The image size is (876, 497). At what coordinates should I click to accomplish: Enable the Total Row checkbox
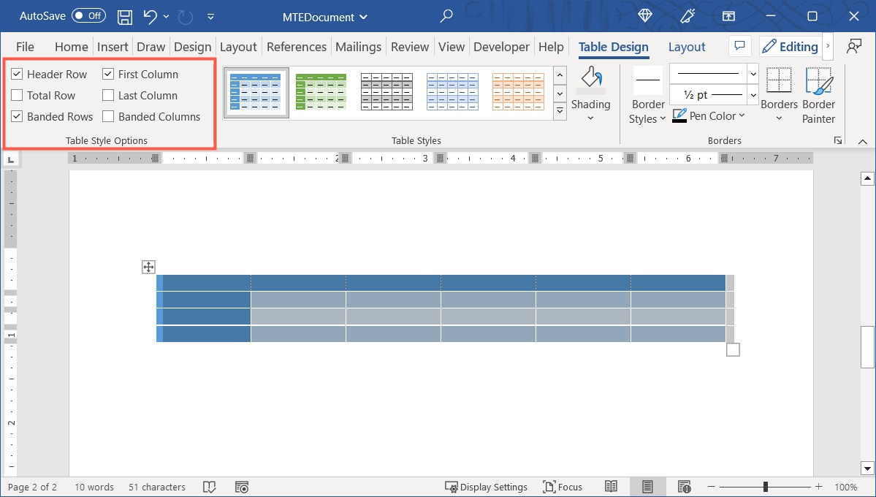tap(17, 96)
